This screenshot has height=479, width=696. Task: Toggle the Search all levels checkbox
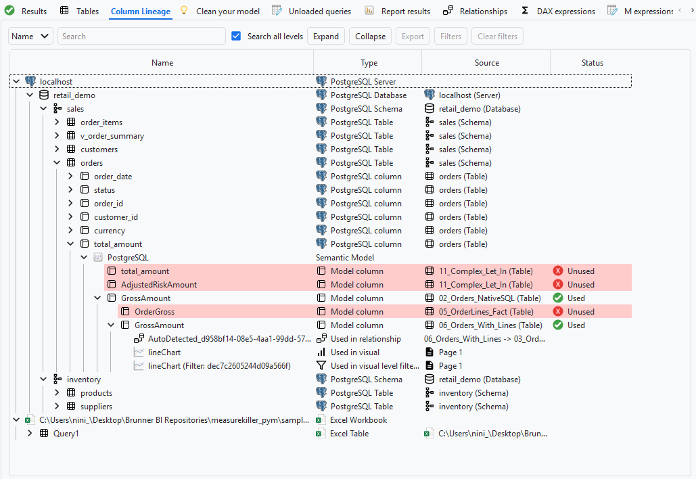click(x=236, y=36)
